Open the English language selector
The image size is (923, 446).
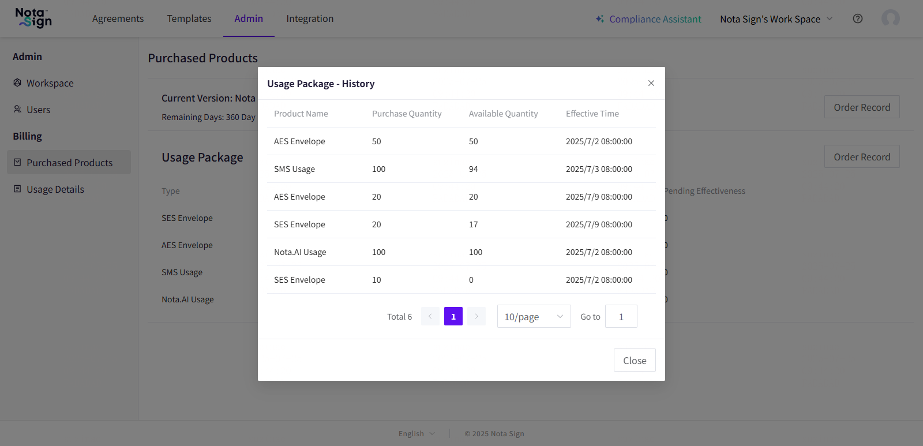click(417, 434)
